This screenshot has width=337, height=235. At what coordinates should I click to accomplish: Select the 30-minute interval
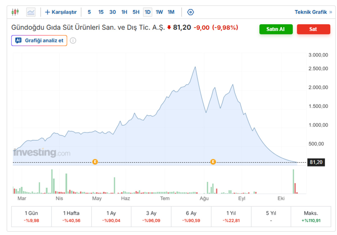tap(113, 12)
